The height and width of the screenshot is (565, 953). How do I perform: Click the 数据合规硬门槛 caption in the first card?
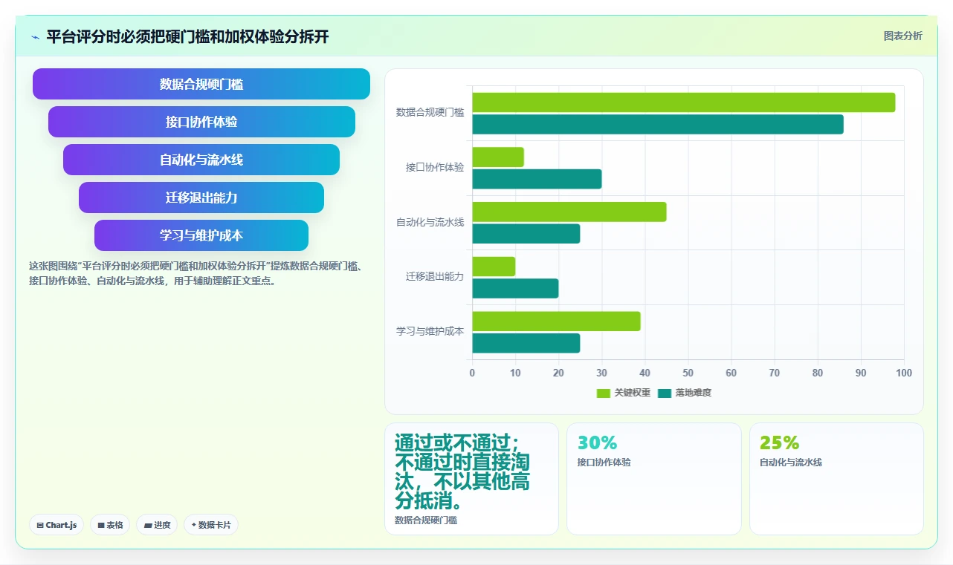point(426,520)
